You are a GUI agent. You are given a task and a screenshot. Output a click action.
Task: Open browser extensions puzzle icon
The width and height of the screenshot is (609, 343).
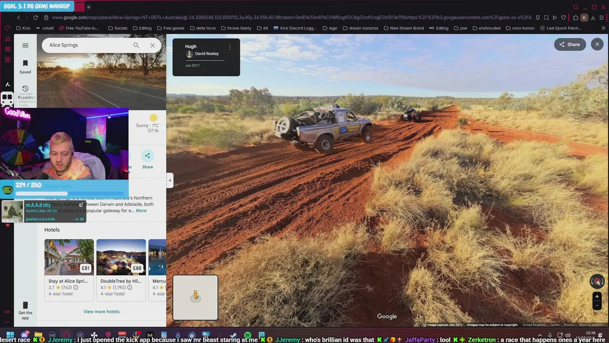click(575, 18)
